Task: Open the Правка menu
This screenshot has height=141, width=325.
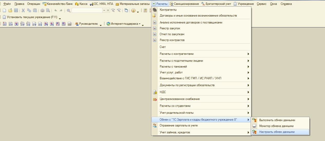Action: coord(19,4)
